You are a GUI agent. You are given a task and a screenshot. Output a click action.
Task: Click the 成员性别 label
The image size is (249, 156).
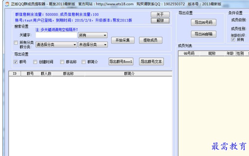pyautogui.click(x=239, y=29)
